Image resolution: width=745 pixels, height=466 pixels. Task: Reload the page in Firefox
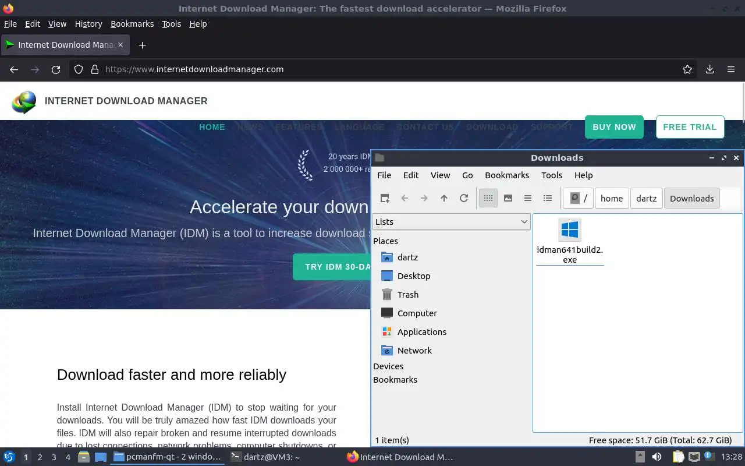coord(56,69)
